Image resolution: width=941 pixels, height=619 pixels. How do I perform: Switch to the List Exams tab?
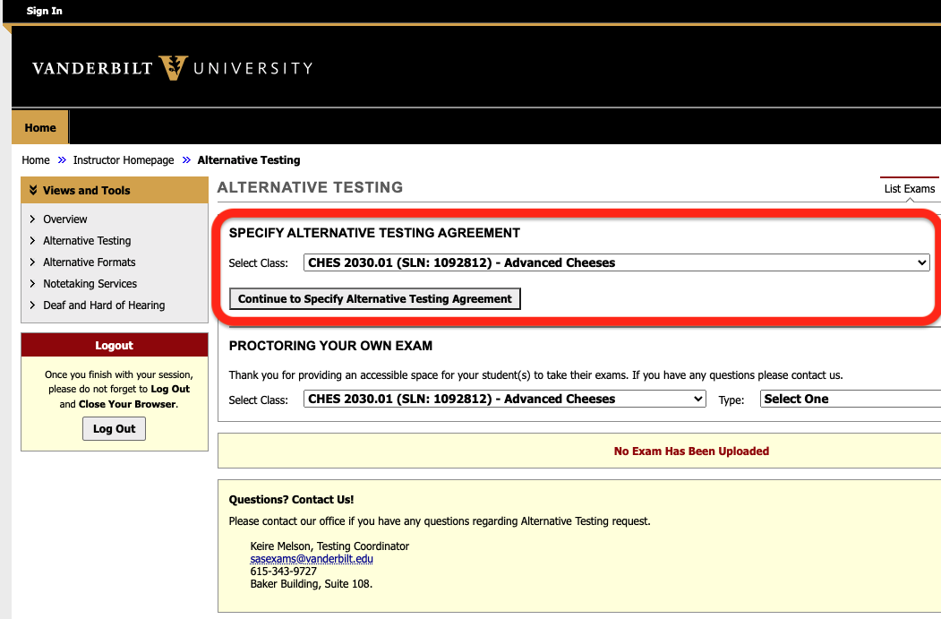tap(910, 188)
